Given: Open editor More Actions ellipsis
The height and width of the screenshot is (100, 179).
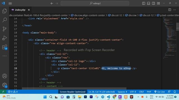Looking at the screenshot, I should 175,10.
